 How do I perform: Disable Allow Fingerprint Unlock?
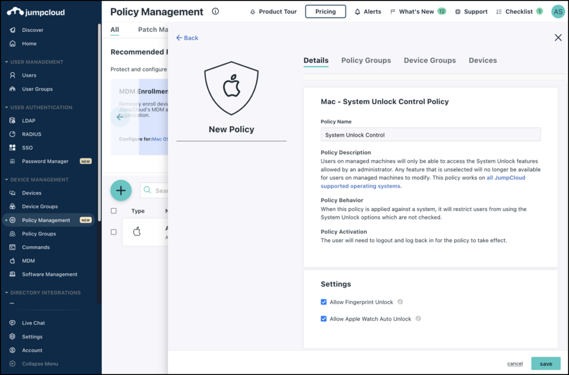coord(324,302)
